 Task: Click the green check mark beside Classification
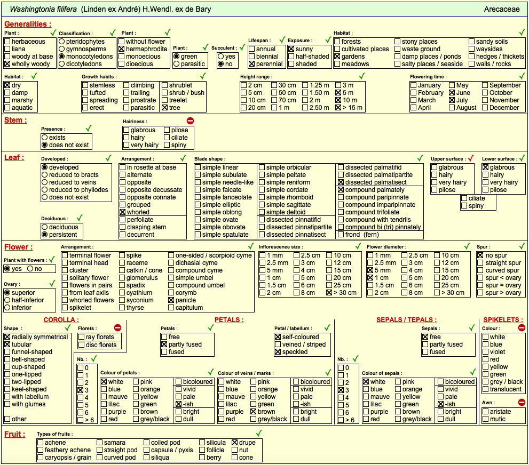coord(113,33)
